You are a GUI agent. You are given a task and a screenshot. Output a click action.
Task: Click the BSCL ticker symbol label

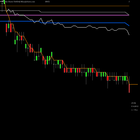[x=47, y=2]
